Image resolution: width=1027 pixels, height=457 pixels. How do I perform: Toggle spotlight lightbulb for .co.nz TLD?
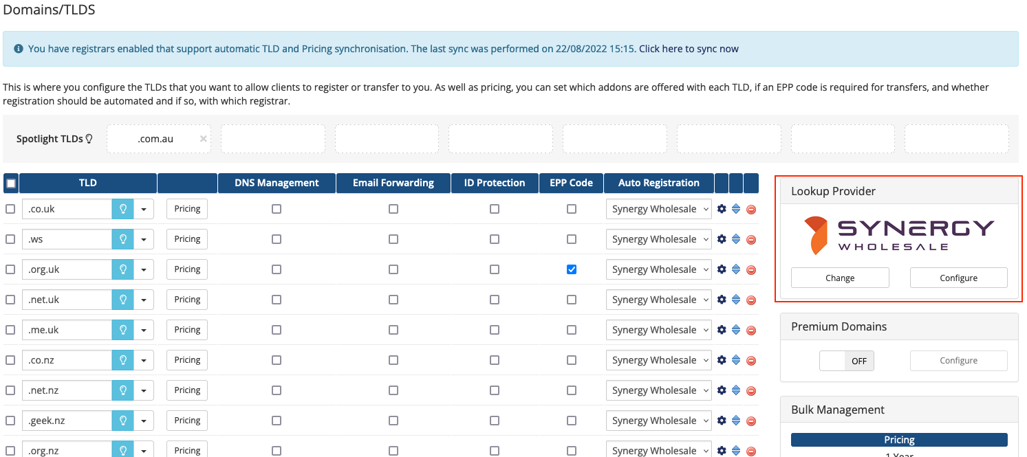click(x=123, y=360)
